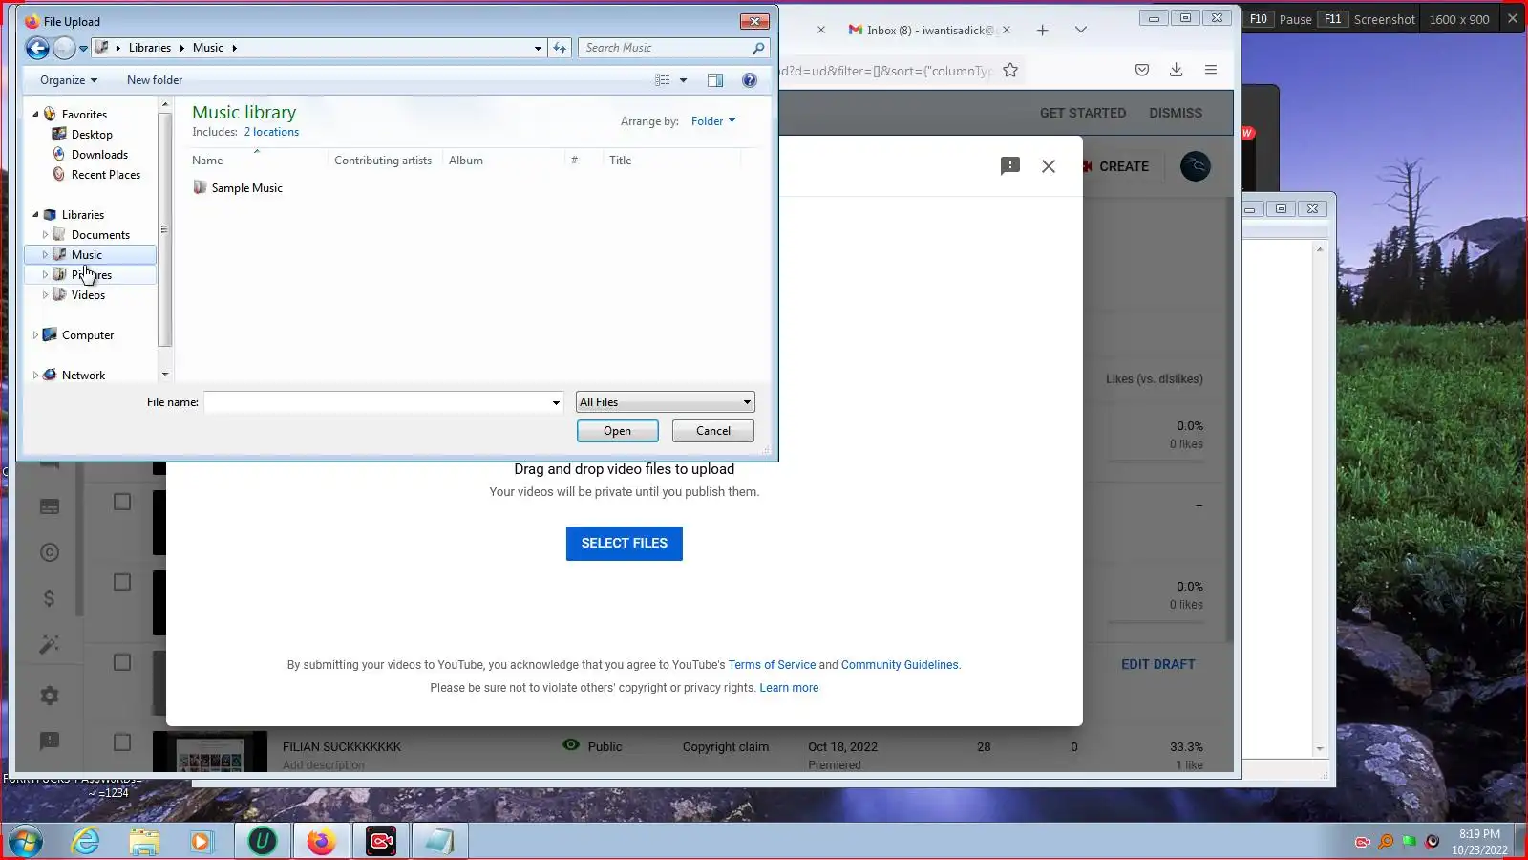Image resolution: width=1528 pixels, height=860 pixels.
Task: Click New folder in the toolbar
Action: [x=155, y=80]
